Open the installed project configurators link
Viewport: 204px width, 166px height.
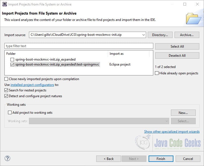click(32, 85)
